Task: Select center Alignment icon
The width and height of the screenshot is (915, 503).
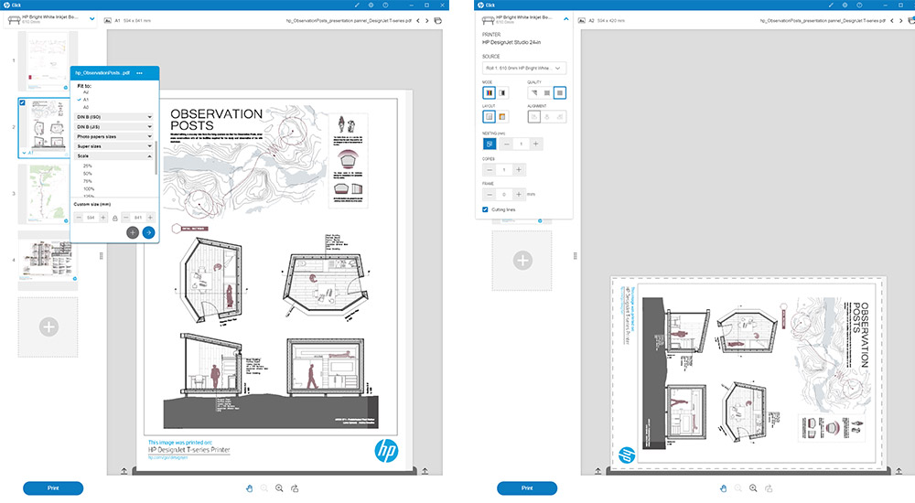Action: coord(547,117)
